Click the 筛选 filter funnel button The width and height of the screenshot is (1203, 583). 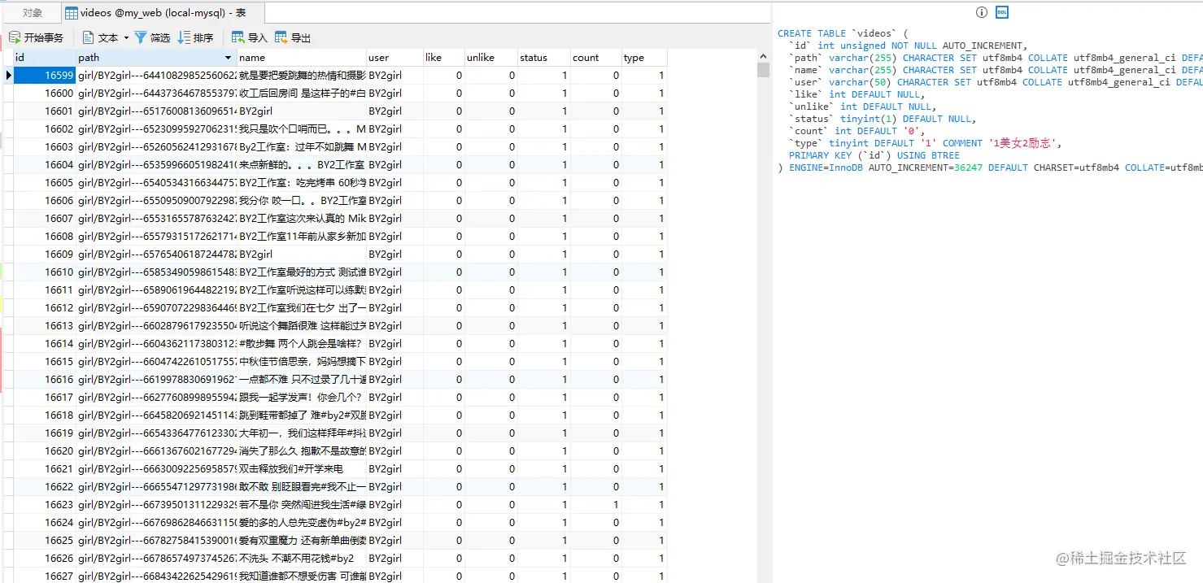[152, 37]
